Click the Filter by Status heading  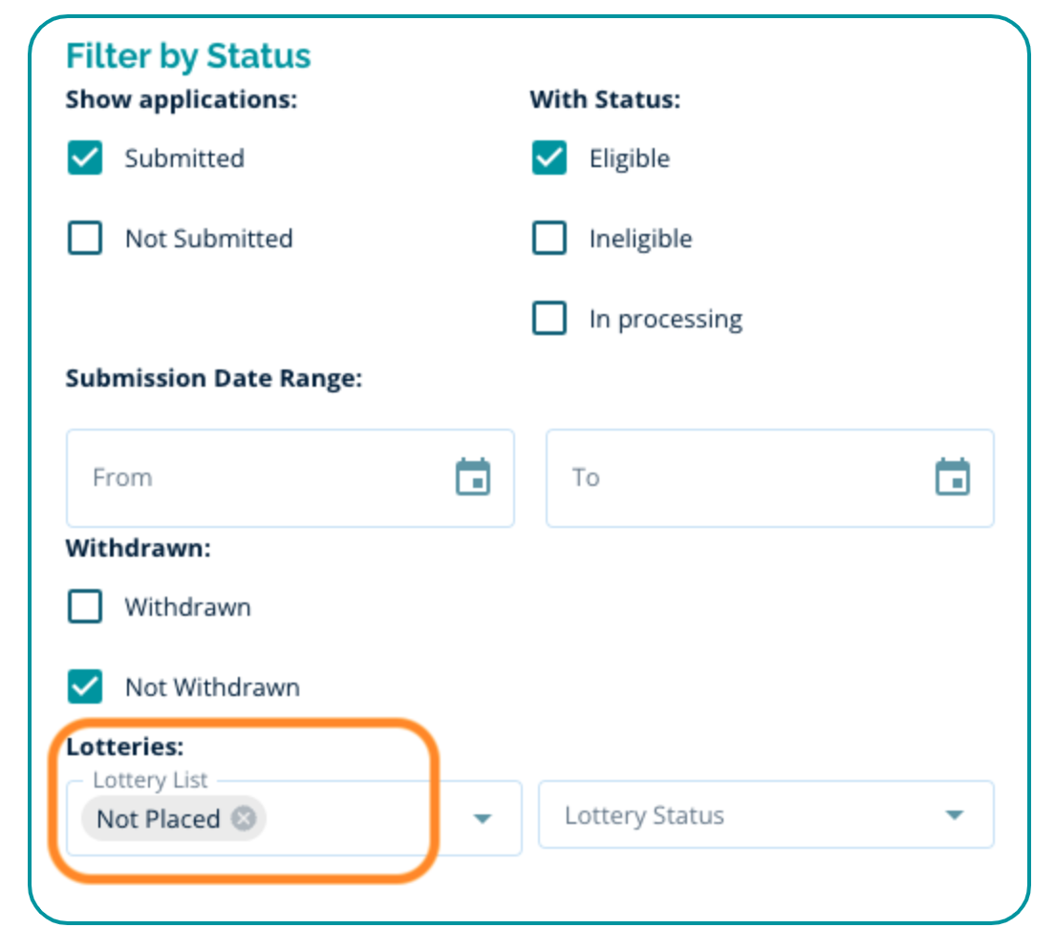coord(188,56)
